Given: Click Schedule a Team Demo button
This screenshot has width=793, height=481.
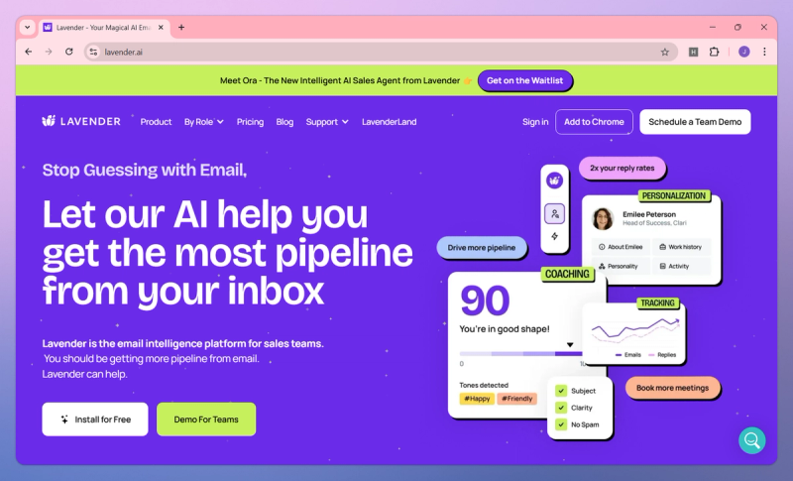Looking at the screenshot, I should coord(695,122).
